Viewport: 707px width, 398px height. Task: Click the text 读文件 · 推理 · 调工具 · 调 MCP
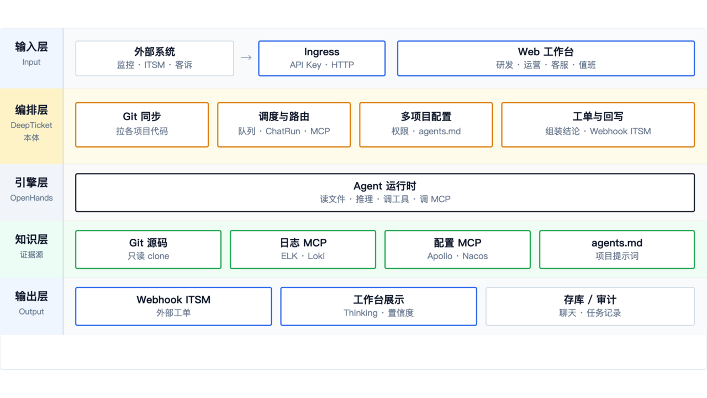(x=385, y=199)
